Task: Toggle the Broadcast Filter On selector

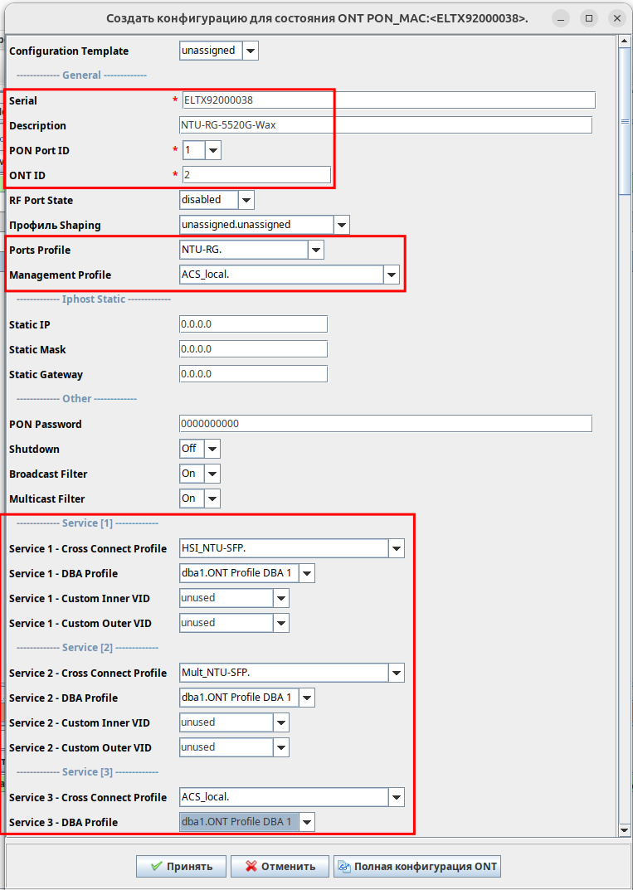Action: click(200, 474)
